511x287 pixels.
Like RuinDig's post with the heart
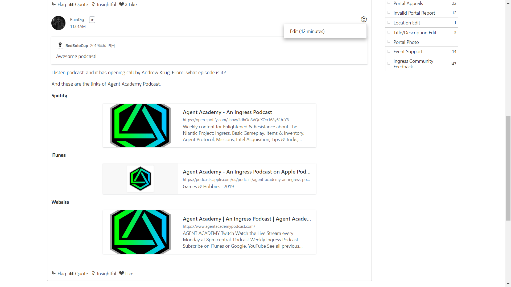point(122,273)
